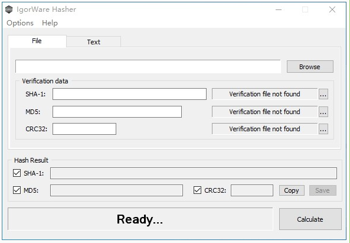The width and height of the screenshot is (350, 243).
Task: Click the Ready... status bar
Action: pyautogui.click(x=140, y=219)
